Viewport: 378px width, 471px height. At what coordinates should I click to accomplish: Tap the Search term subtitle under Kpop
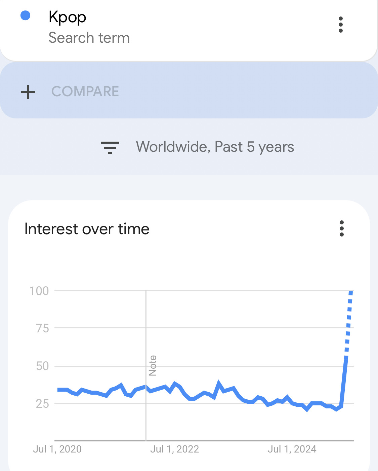pos(89,38)
